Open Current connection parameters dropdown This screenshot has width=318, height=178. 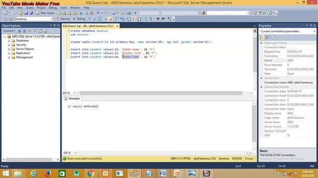tap(314, 31)
